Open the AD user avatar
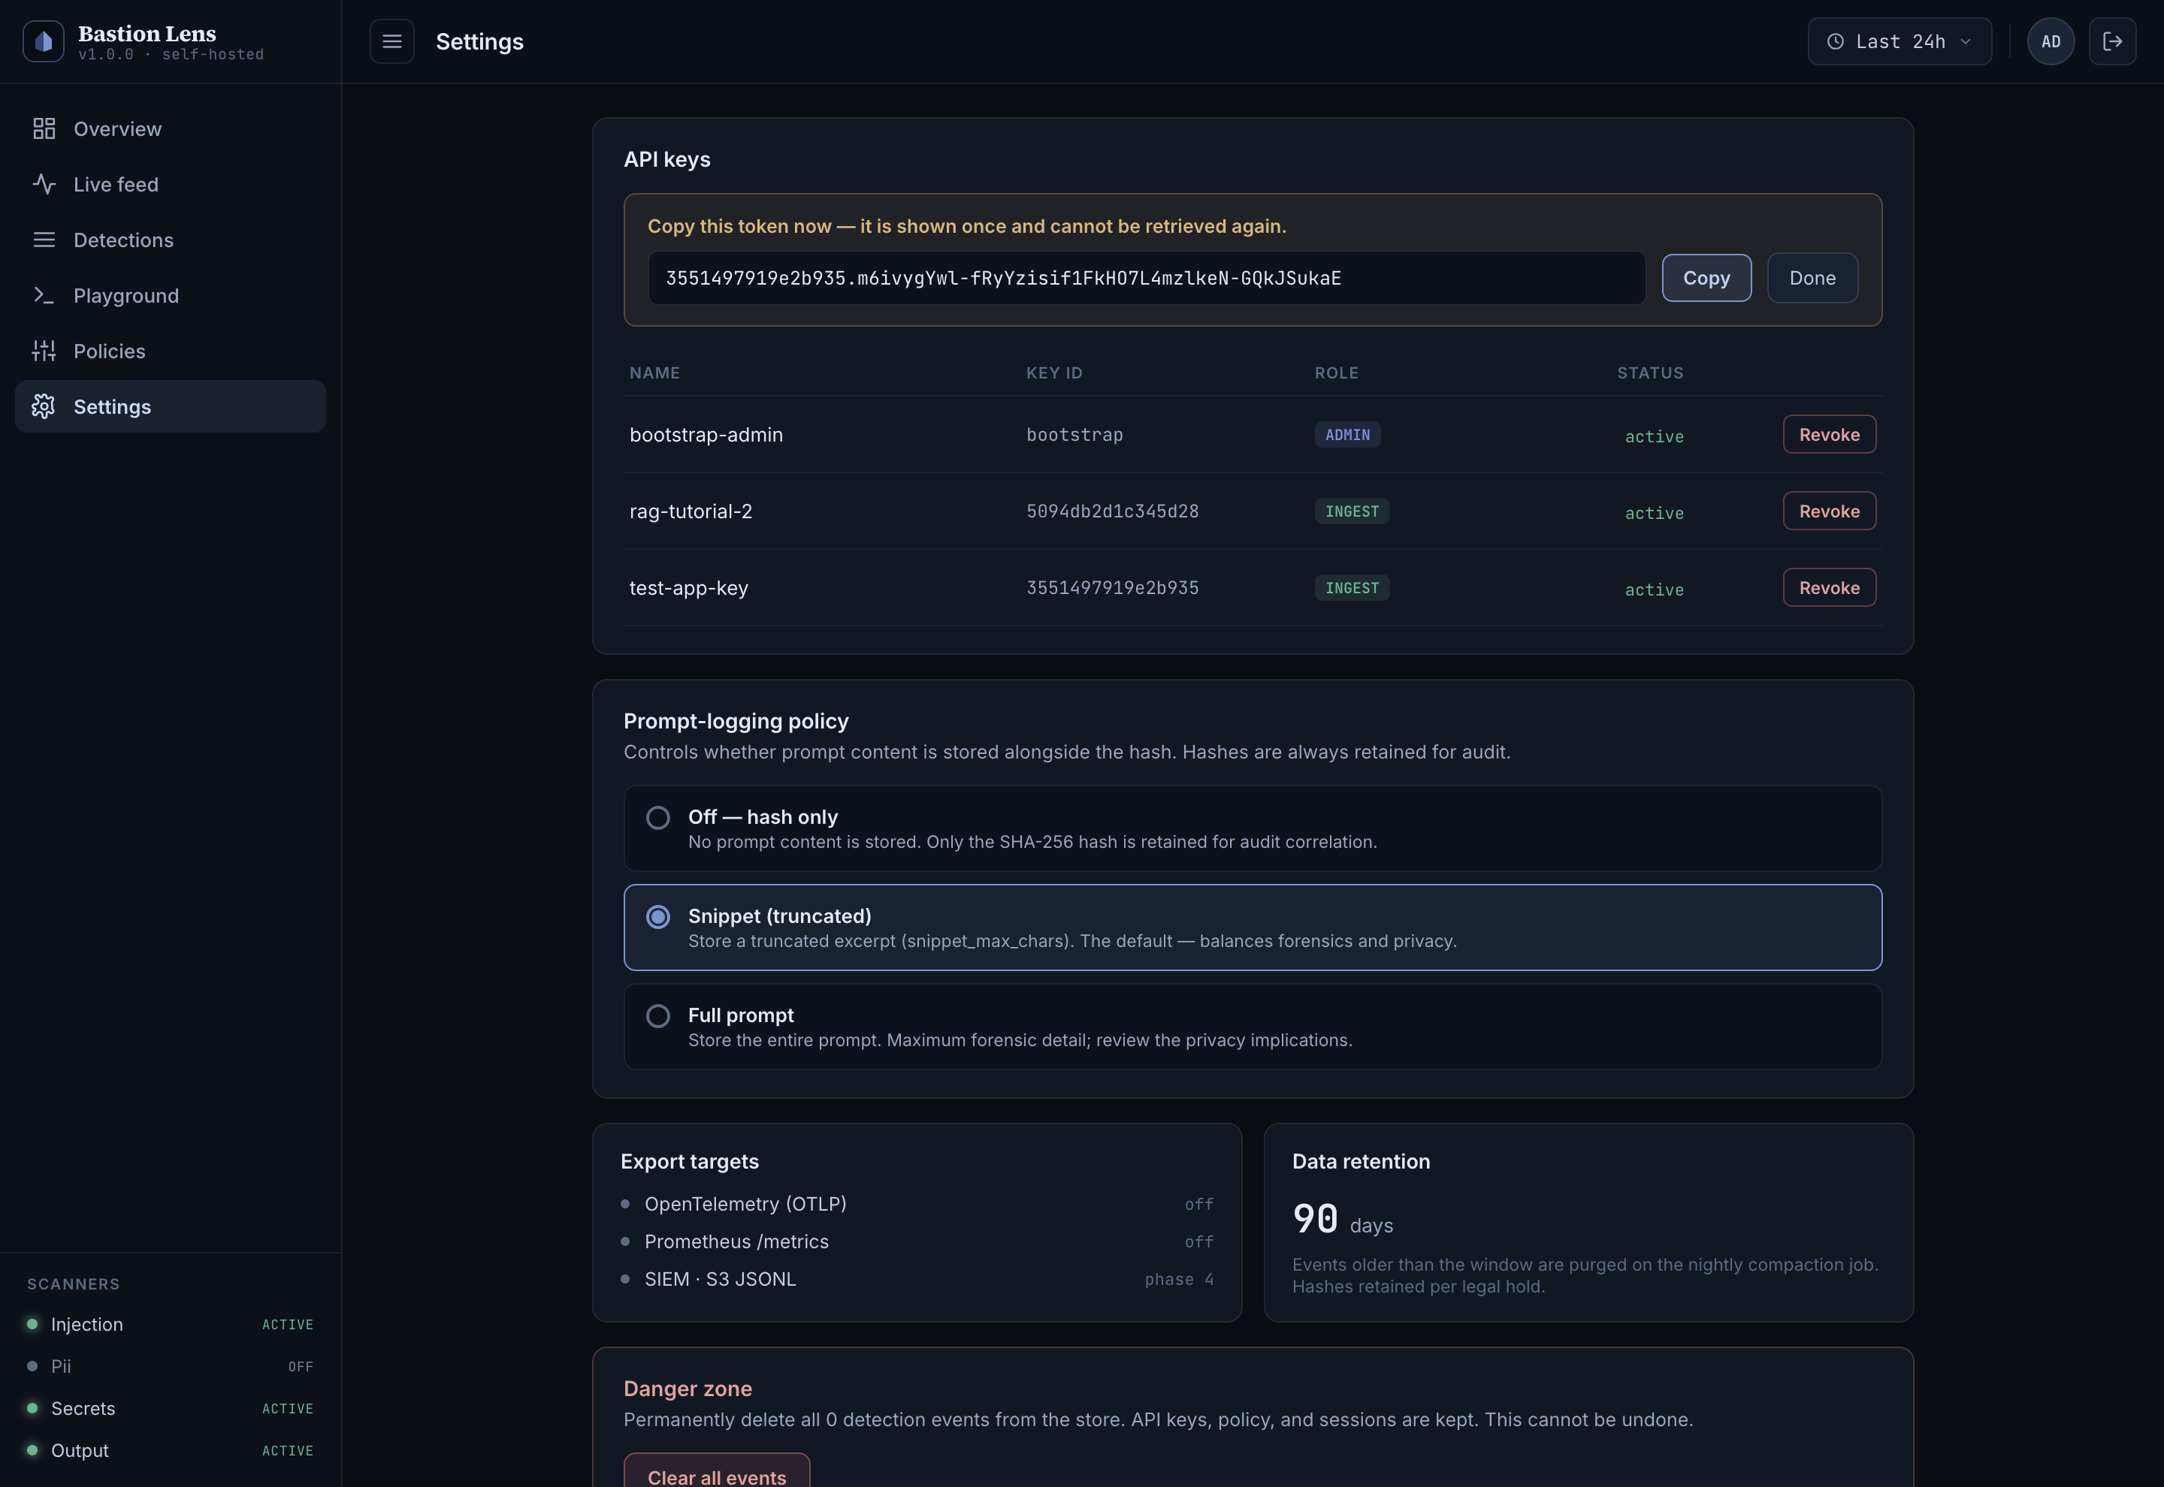2164x1487 pixels. click(2051, 42)
